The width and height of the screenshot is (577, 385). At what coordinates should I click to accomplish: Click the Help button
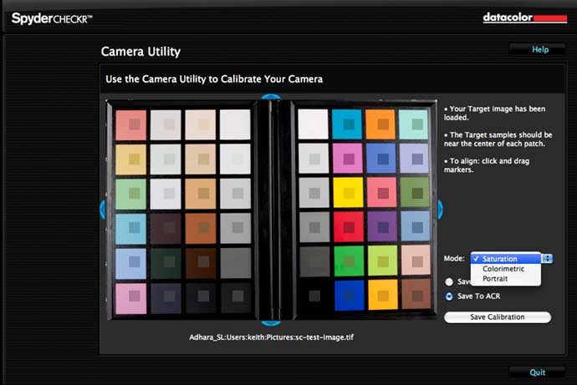pyautogui.click(x=538, y=49)
